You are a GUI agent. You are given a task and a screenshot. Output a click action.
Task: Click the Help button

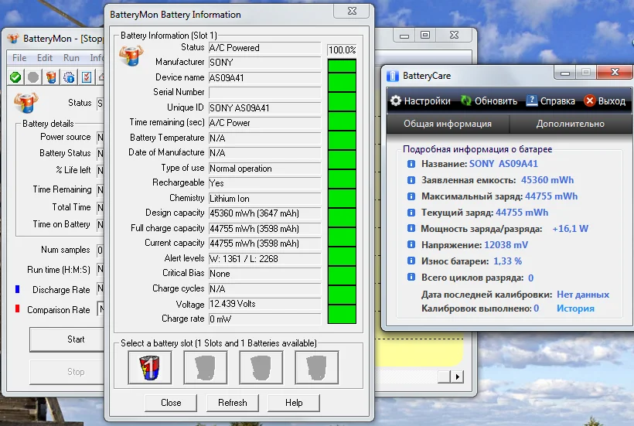point(294,403)
